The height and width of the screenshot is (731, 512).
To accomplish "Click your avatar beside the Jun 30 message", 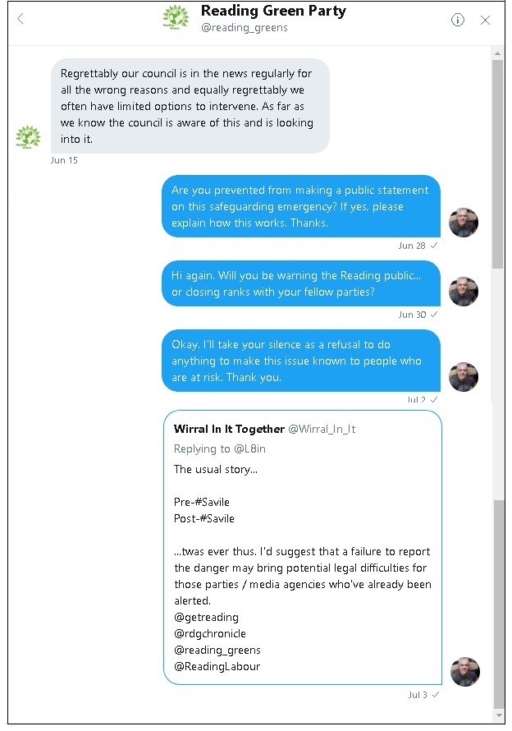I will [464, 291].
